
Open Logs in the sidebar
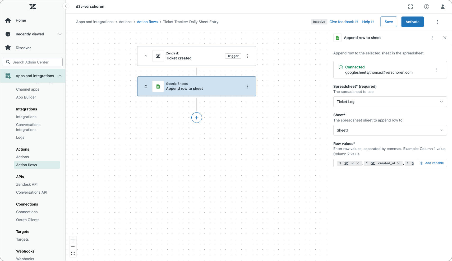20,137
